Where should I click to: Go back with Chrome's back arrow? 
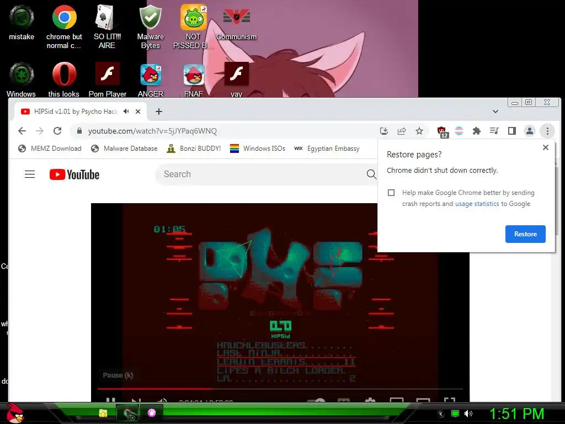coord(22,131)
